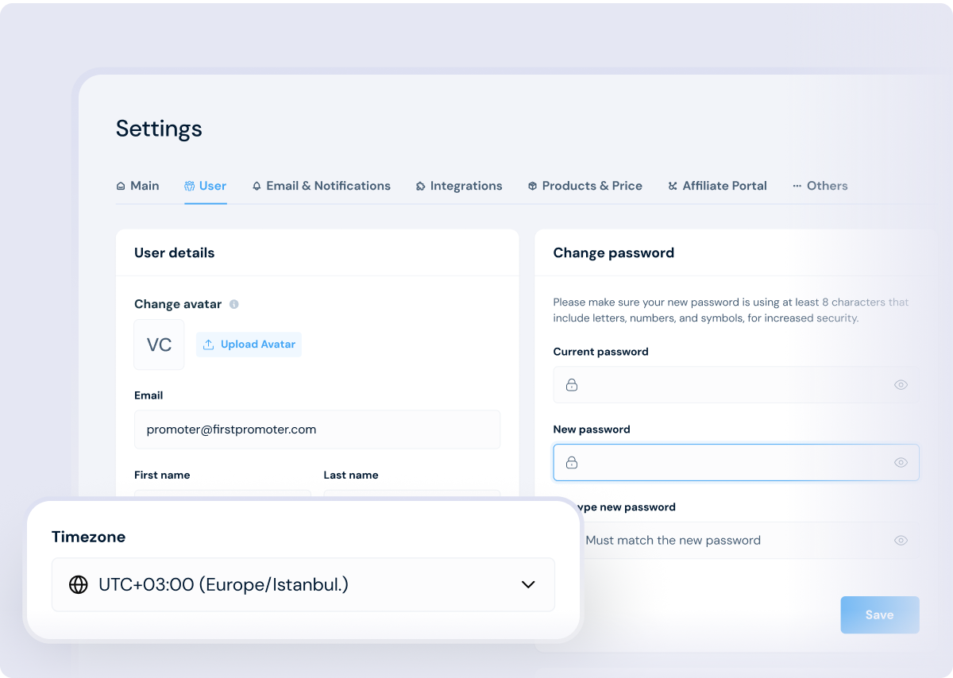Focus the Email input field
This screenshot has width=953, height=678.
click(317, 430)
